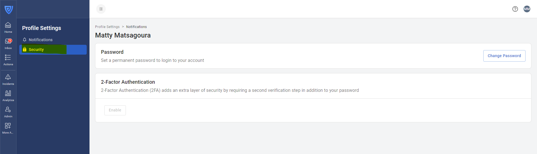Click the Notifications breadcrumb item
Viewport: 537px width, 154px height.
[x=136, y=27]
